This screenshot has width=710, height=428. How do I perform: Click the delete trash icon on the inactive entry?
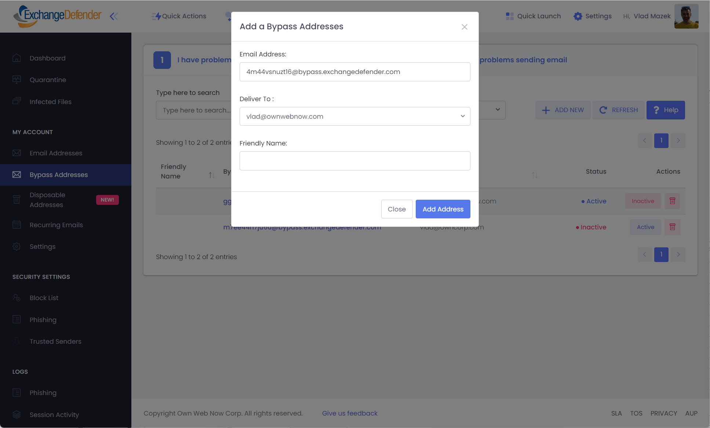click(672, 227)
